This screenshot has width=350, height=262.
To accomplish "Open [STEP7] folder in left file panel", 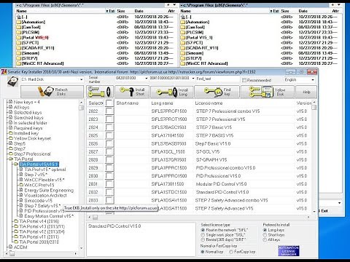I will tap(29, 58).
